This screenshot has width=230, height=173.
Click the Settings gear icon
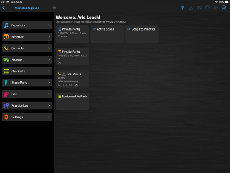click(6, 117)
